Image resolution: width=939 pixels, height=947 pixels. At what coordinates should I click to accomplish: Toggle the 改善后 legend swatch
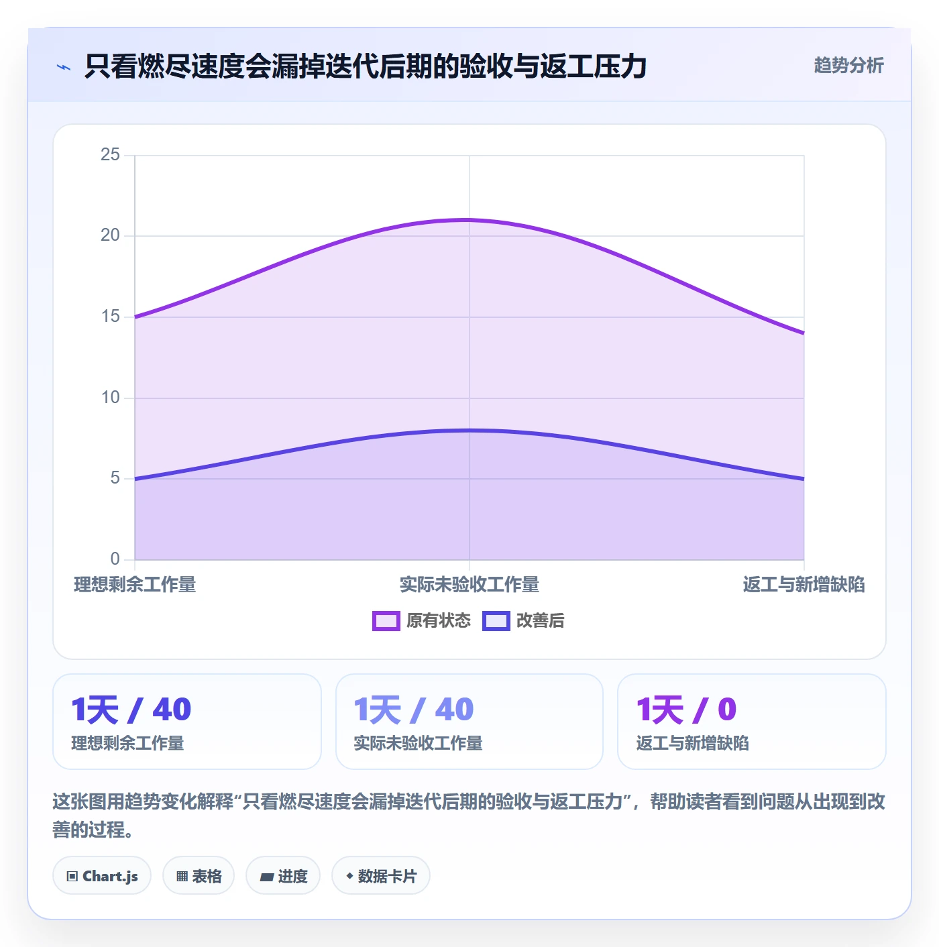[496, 621]
